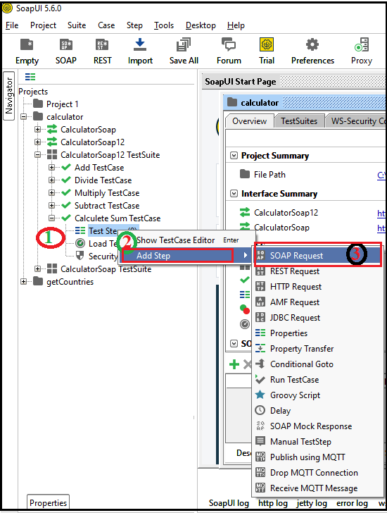
Task: Open the Forum toolbar icon
Action: [229, 44]
